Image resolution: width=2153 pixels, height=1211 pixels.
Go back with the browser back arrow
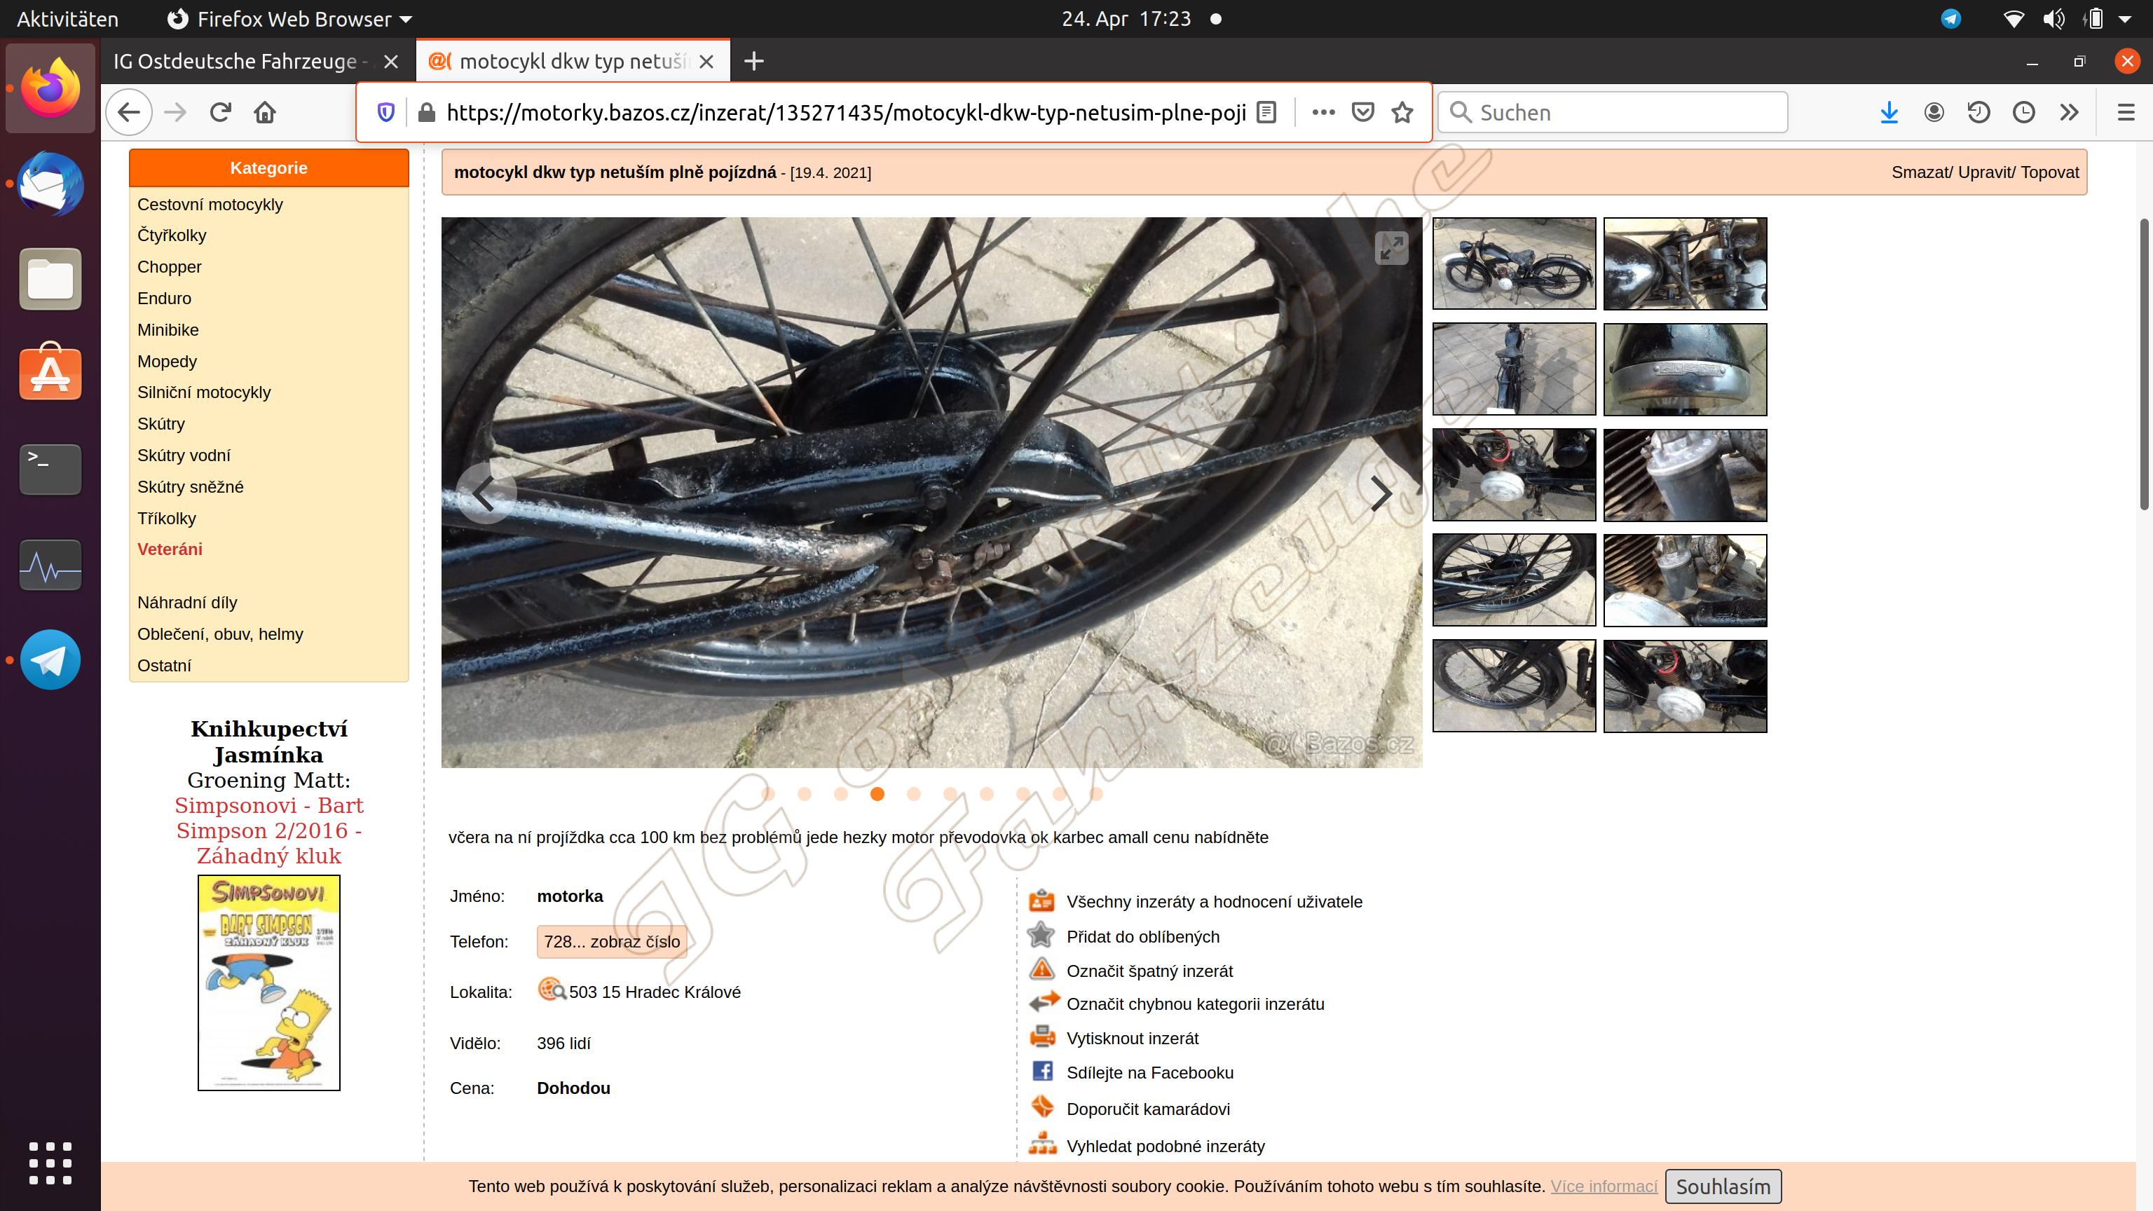point(129,112)
